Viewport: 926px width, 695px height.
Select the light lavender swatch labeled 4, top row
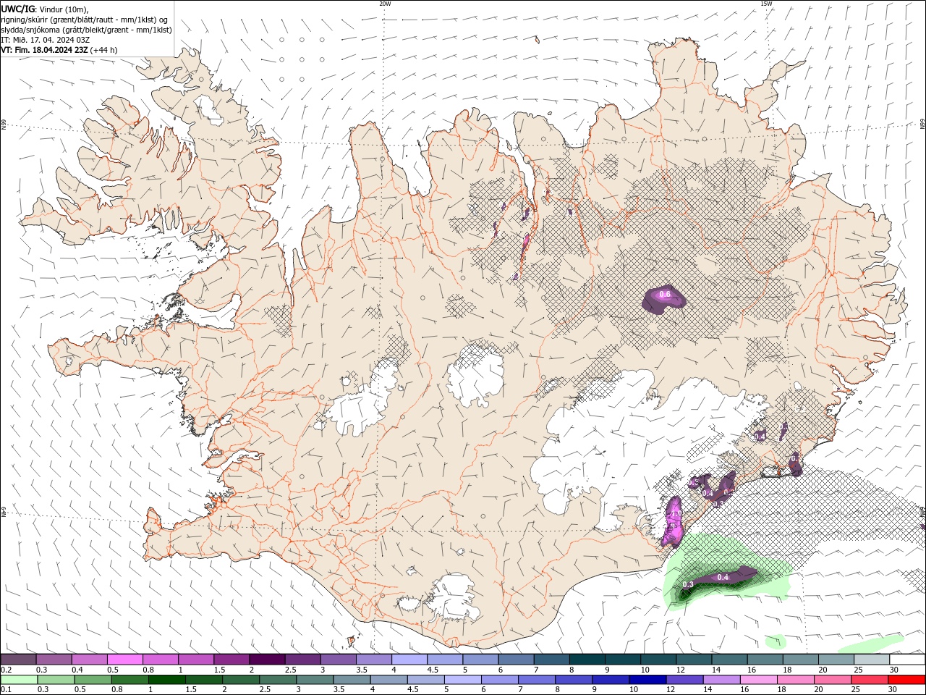point(409,660)
